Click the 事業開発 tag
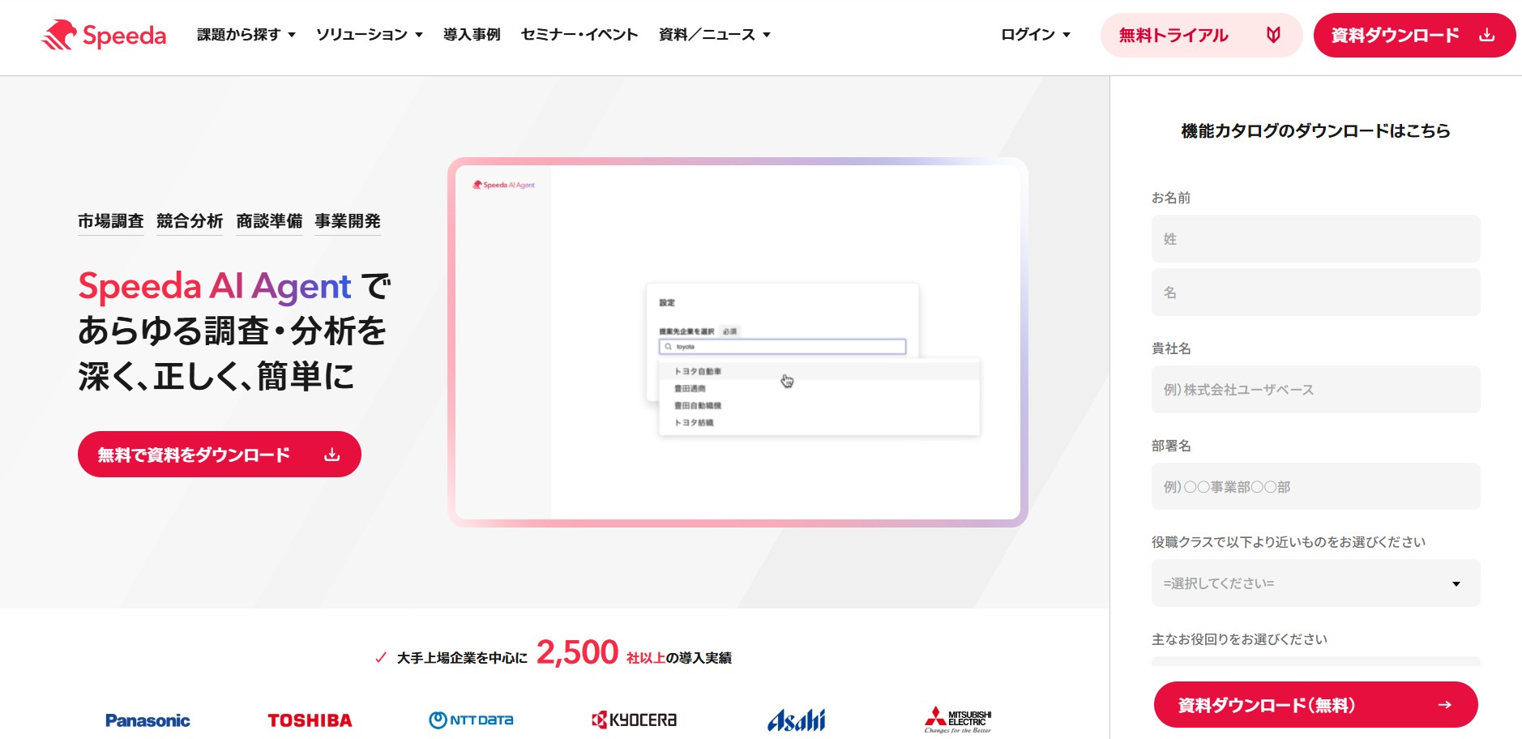 click(x=348, y=221)
